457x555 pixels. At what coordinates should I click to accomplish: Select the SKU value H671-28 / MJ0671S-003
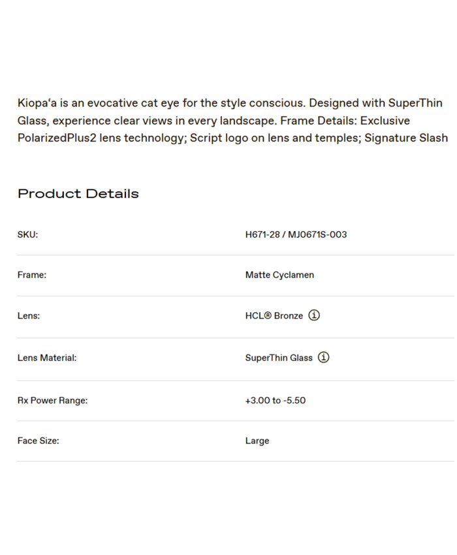[296, 234]
